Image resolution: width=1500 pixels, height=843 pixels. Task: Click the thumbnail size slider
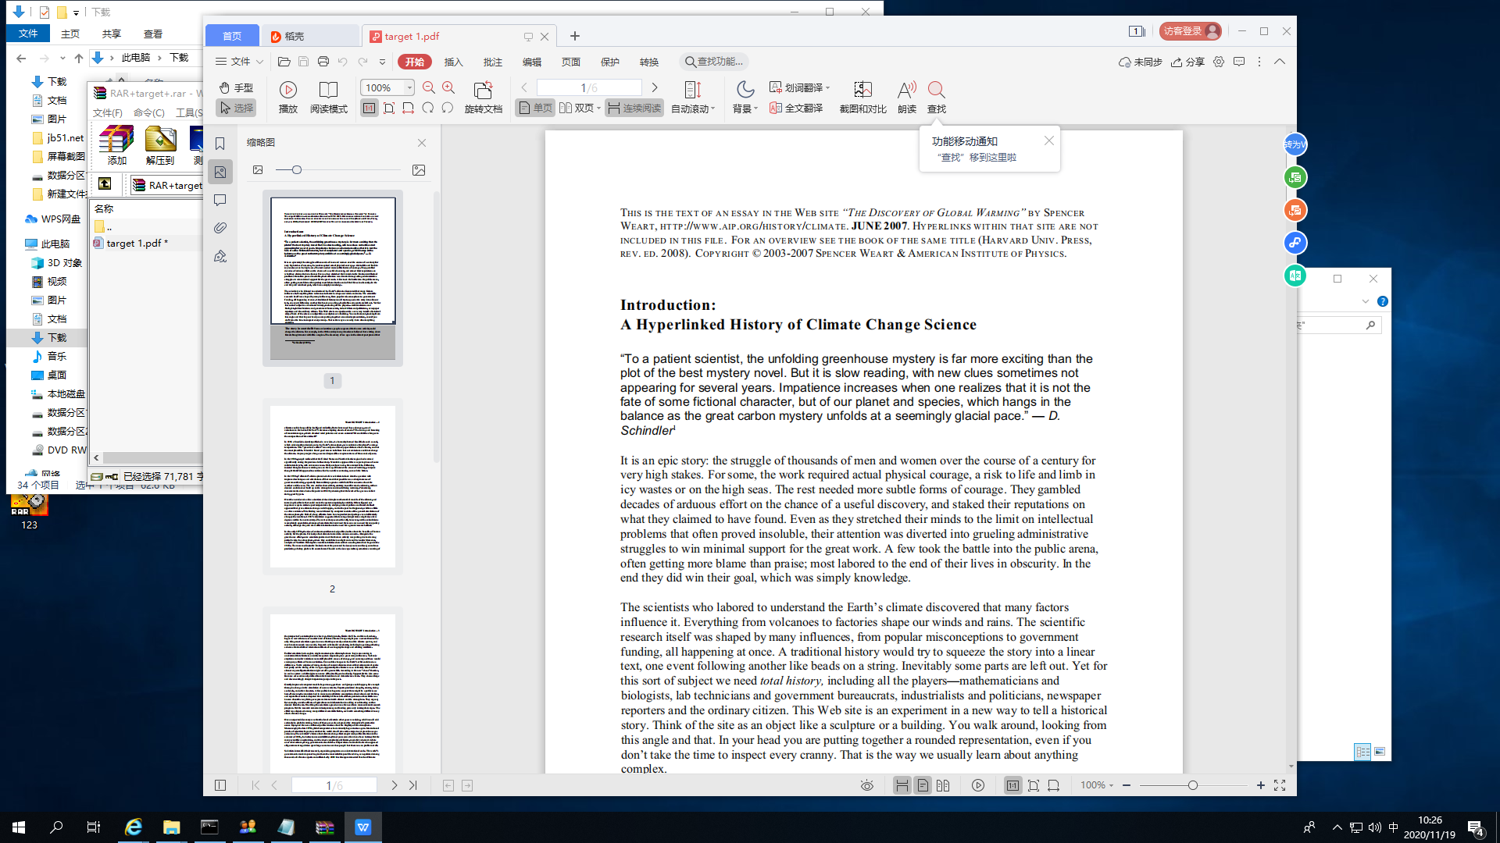tap(297, 170)
